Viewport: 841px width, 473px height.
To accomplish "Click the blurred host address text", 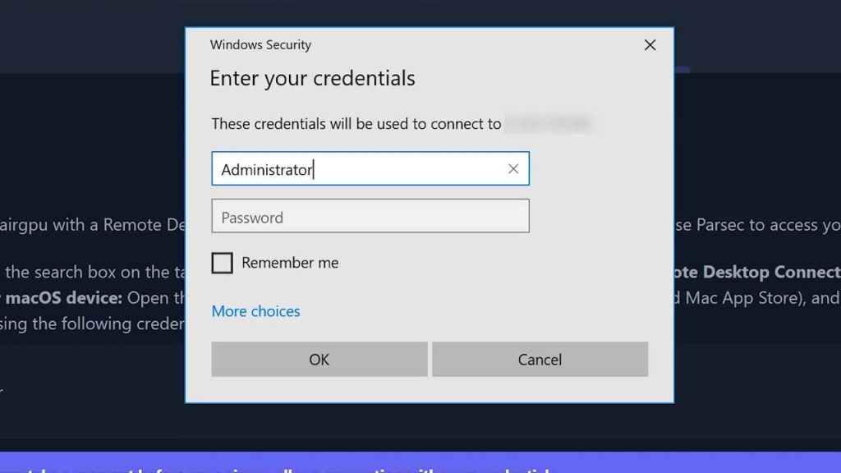I will pos(548,123).
